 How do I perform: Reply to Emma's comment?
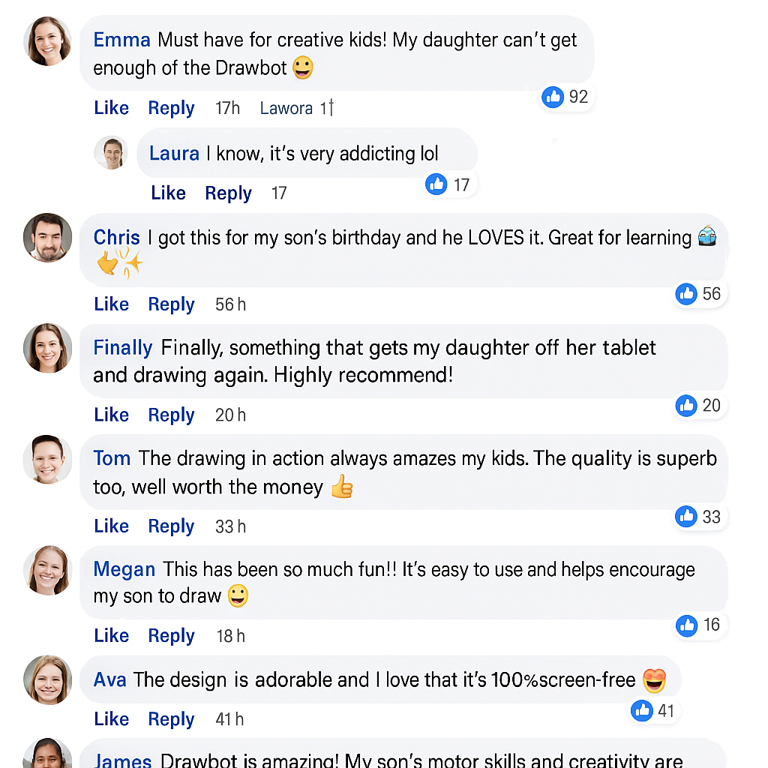(171, 108)
